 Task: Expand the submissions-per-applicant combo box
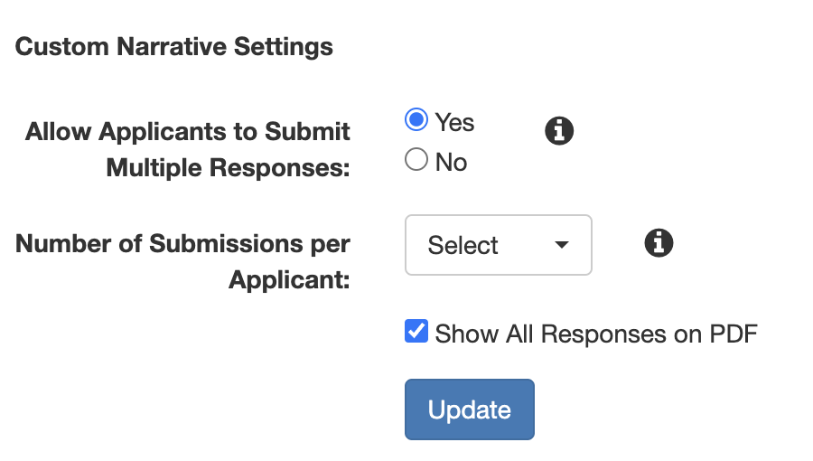(x=499, y=245)
